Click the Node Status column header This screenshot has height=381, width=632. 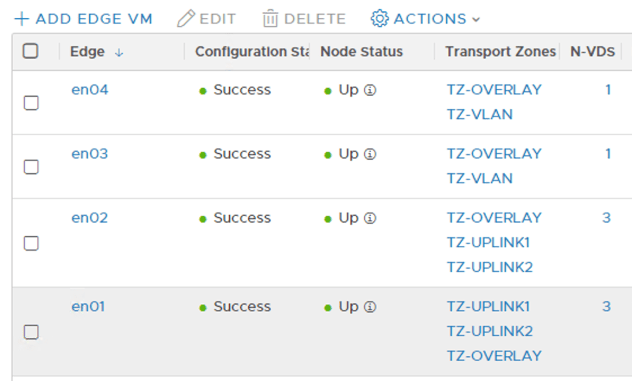tap(361, 52)
